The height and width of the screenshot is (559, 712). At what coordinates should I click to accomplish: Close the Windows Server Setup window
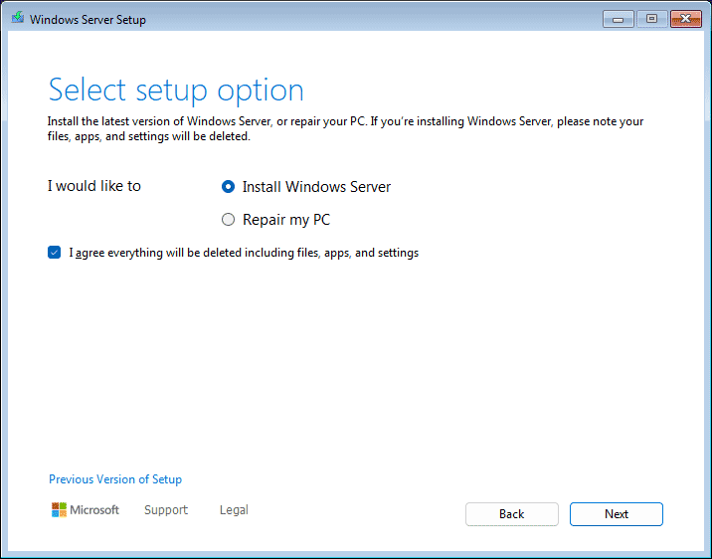point(686,19)
